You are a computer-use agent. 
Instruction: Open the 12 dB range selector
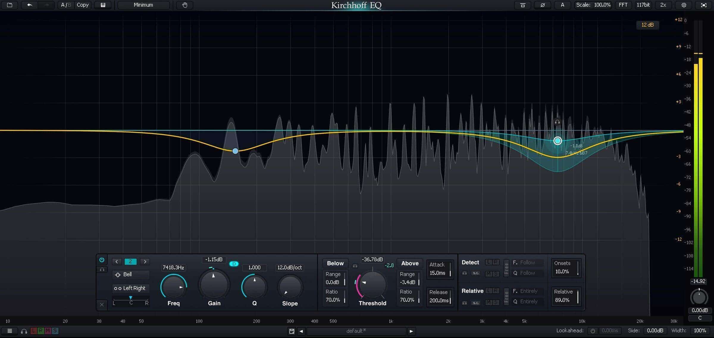click(x=647, y=25)
